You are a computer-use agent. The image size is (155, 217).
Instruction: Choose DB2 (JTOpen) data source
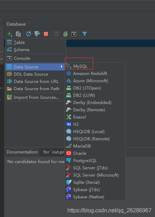[95, 88]
